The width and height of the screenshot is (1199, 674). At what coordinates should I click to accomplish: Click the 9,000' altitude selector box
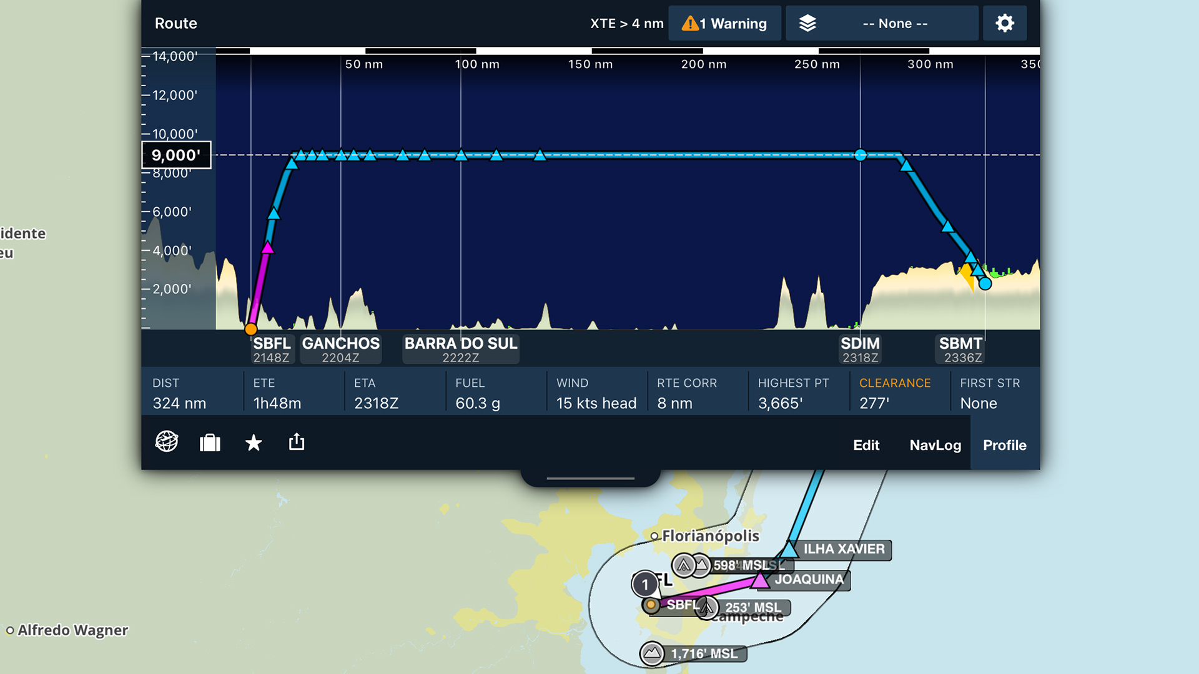pyautogui.click(x=176, y=155)
